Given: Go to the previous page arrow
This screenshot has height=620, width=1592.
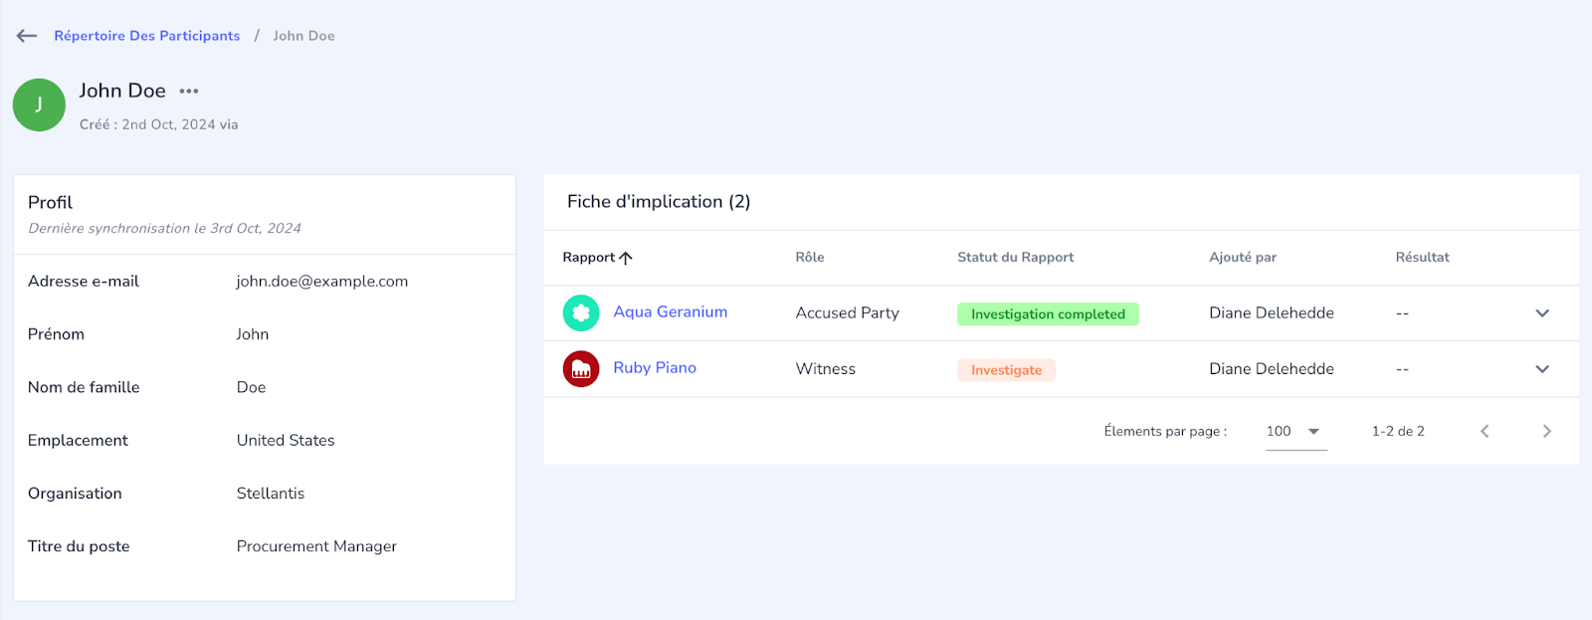Looking at the screenshot, I should click(1485, 431).
